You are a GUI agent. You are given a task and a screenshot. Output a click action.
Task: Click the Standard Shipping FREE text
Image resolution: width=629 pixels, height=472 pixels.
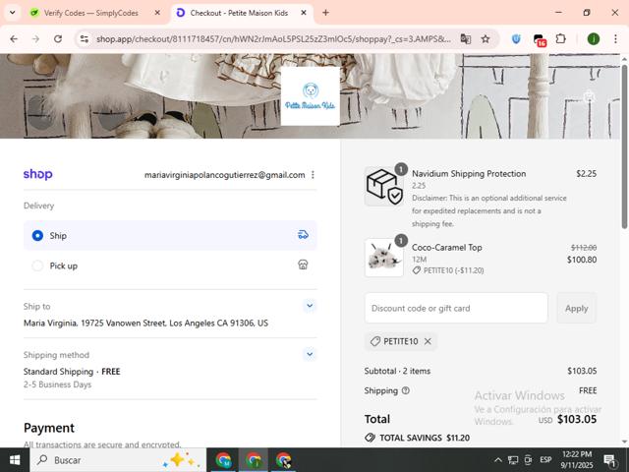click(72, 372)
